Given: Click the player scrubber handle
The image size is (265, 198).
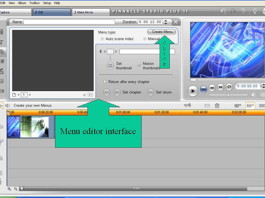Looking at the screenshot, I should [194, 80].
